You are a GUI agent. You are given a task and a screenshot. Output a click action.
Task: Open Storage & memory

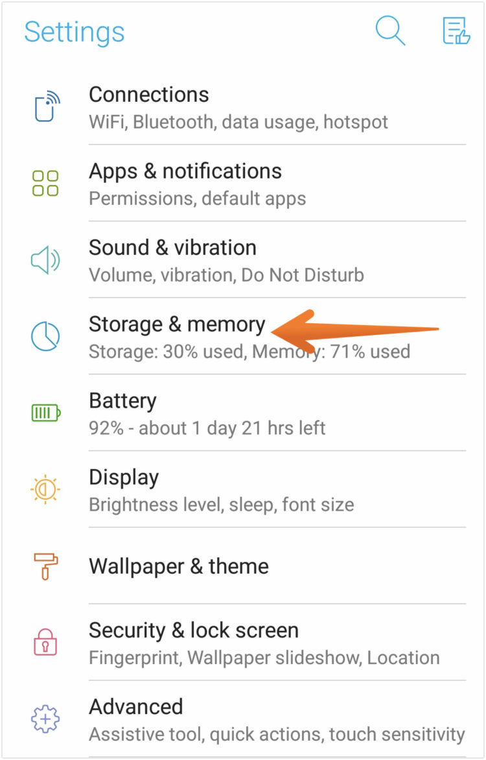(177, 325)
